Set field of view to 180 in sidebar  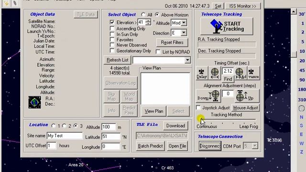pos(302,89)
